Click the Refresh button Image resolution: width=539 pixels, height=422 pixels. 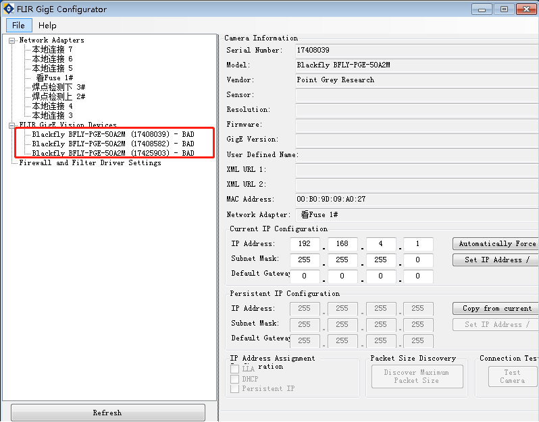tap(108, 413)
